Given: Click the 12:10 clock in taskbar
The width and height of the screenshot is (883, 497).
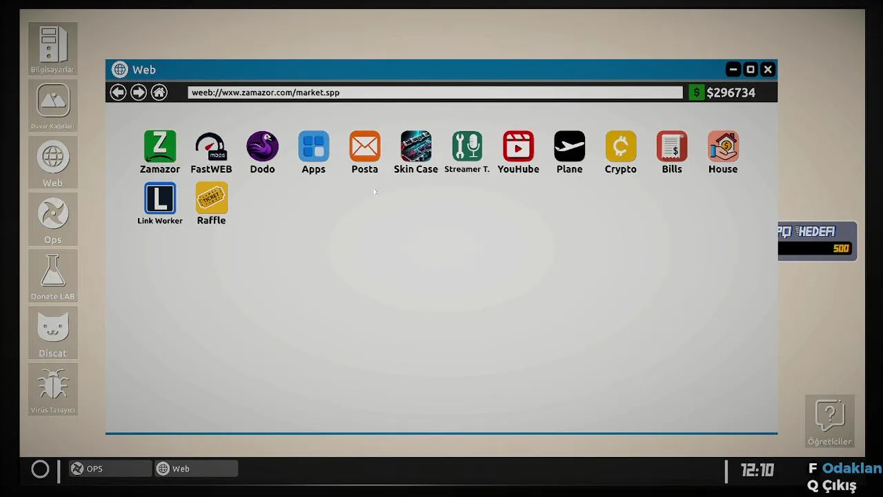Looking at the screenshot, I should [757, 470].
